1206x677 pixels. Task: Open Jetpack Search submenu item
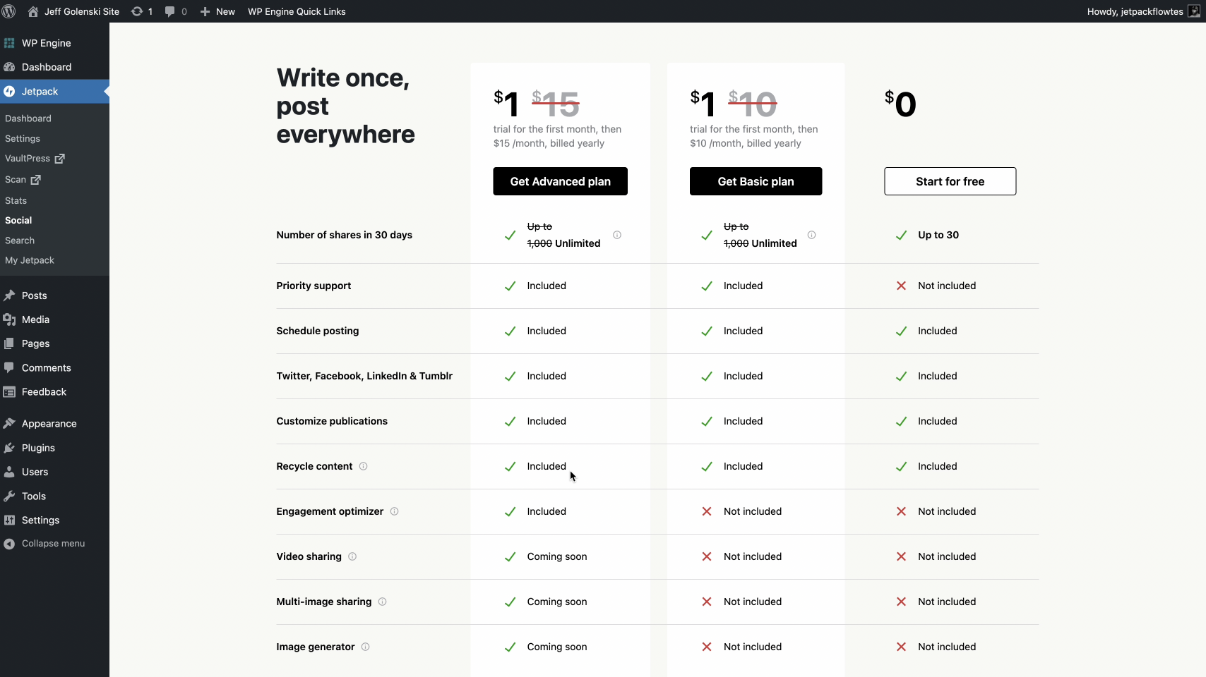(20, 240)
